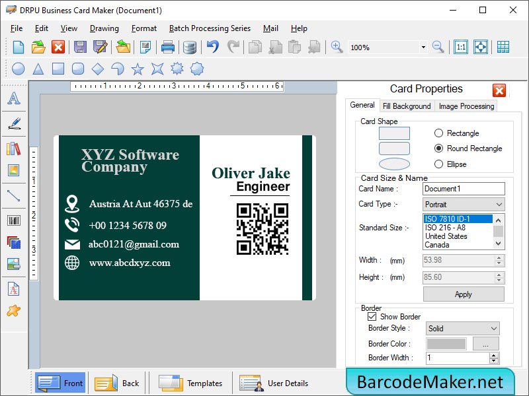The height and width of the screenshot is (396, 529).
Task: Select the Text tool in the left sidebar
Action: tap(15, 99)
